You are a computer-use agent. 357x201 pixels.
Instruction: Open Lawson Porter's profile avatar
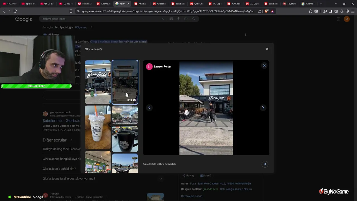149,66
